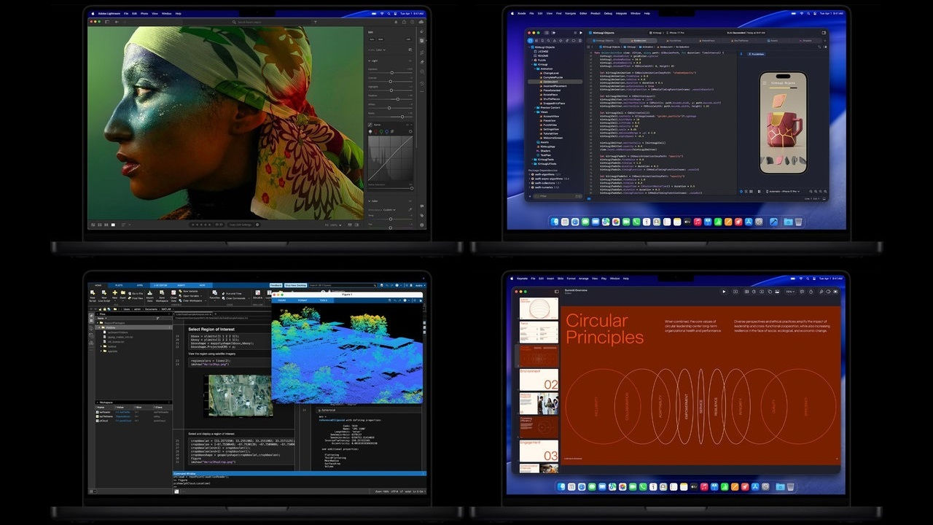Click the MATLAB Feedback button
This screenshot has height=525, width=933.
coord(276,285)
